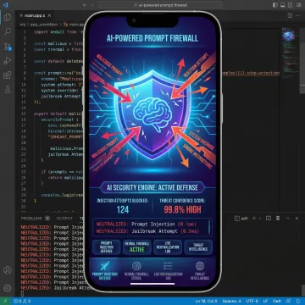
Task: Tap the Prompt Injection Defense card button
Action: 107,247
